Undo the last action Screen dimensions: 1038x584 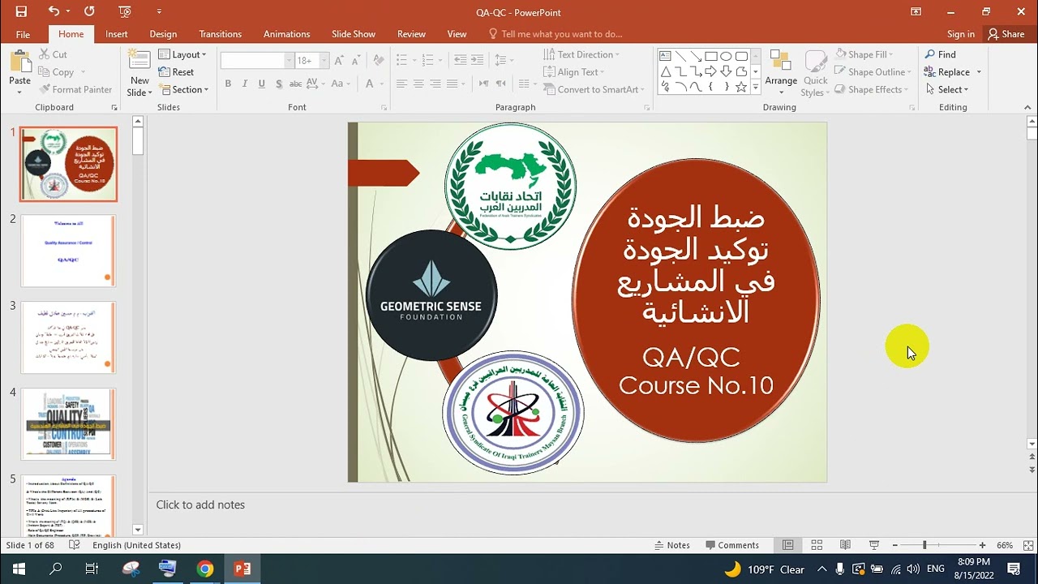54,11
